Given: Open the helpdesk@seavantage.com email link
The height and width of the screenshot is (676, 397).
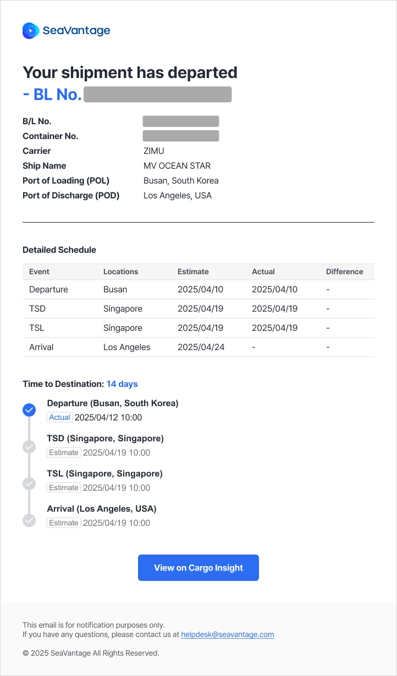Looking at the screenshot, I should click(x=227, y=634).
